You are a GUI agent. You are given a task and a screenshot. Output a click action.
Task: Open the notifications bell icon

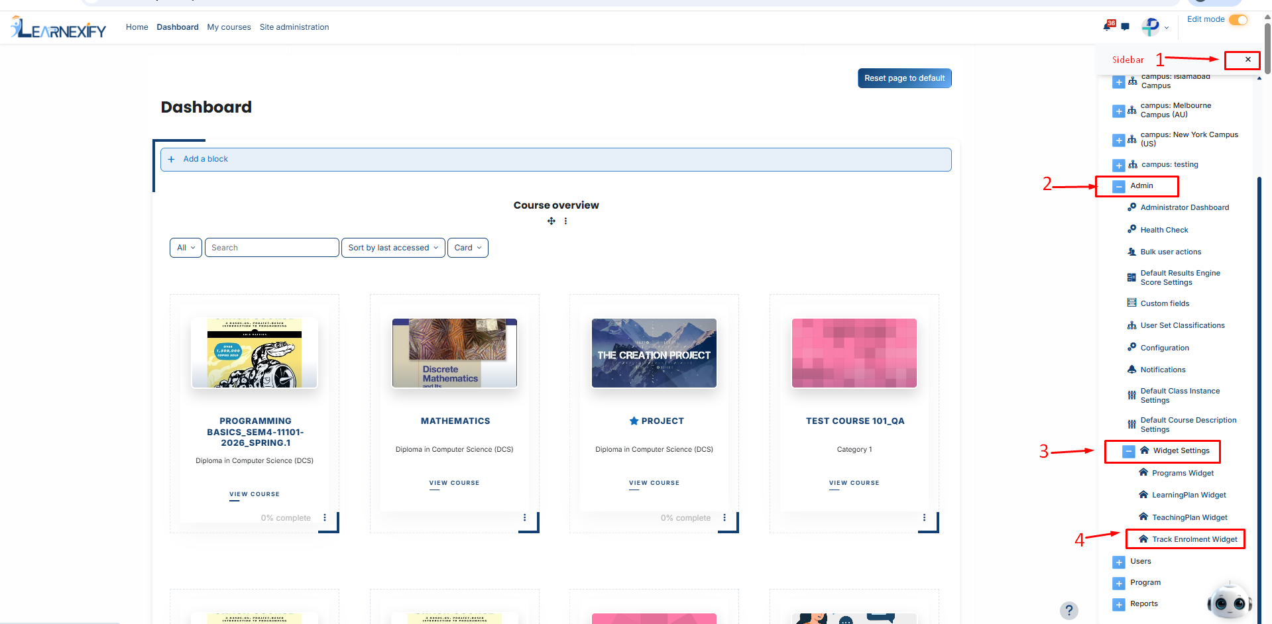pos(1108,26)
